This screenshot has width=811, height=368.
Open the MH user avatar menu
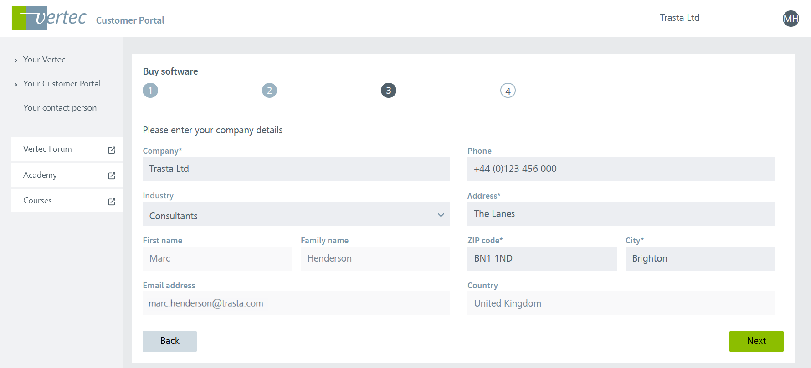(x=790, y=19)
